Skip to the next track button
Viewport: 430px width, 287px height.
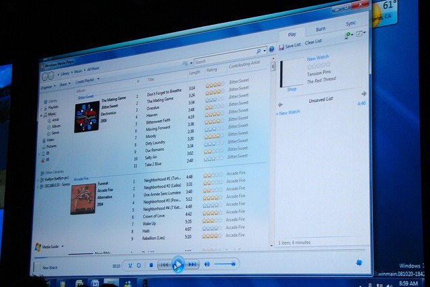(x=192, y=264)
